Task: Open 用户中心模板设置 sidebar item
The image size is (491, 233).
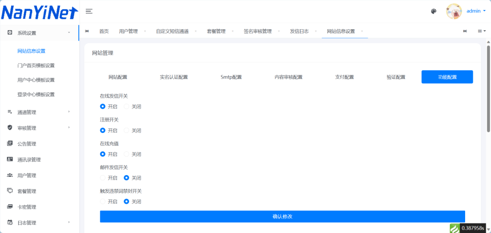Action: coord(36,80)
